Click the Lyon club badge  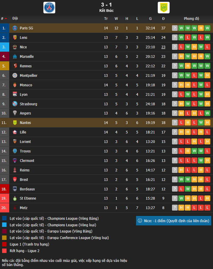[x=15, y=94]
